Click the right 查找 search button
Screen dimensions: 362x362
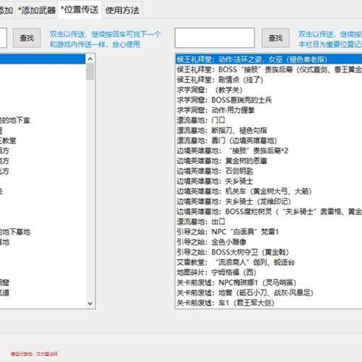(276, 38)
